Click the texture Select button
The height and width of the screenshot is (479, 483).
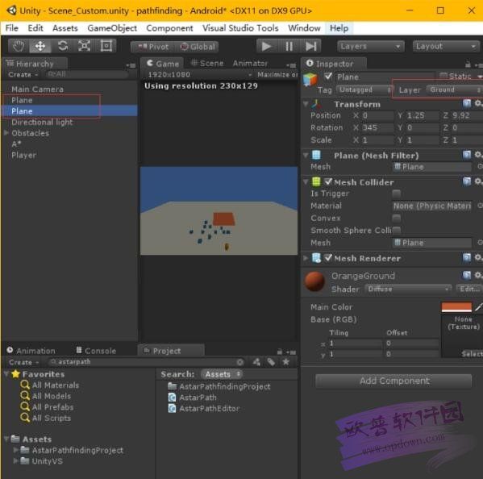472,354
